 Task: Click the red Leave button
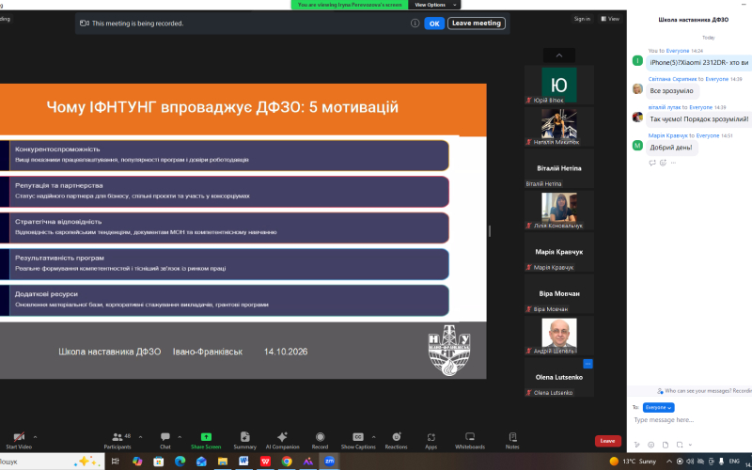click(607, 441)
